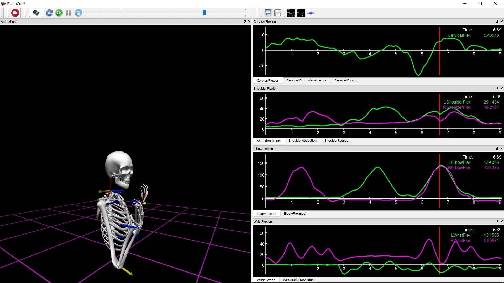This screenshot has width=504, height=283.
Task: Click the first green graph icon
Action: click(x=291, y=13)
